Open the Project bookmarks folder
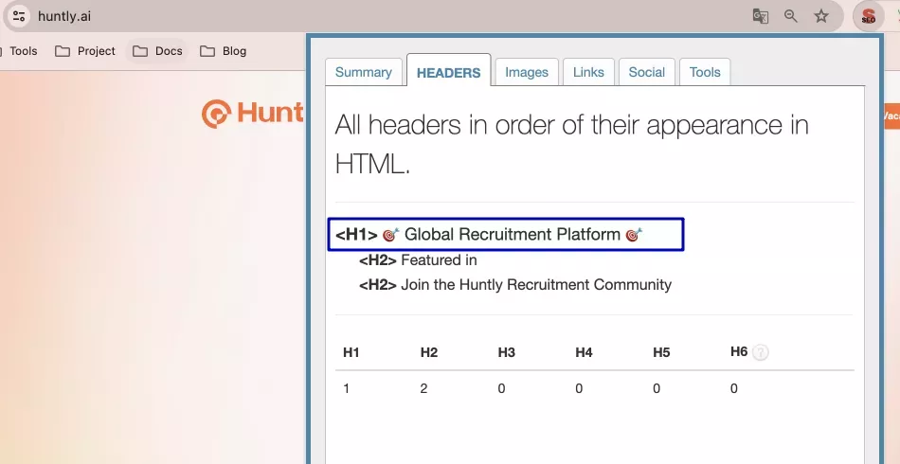Image resolution: width=900 pixels, height=464 pixels. click(85, 51)
